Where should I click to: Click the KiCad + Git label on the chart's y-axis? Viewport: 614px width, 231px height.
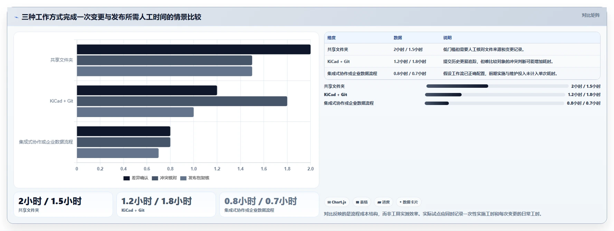pos(61,101)
